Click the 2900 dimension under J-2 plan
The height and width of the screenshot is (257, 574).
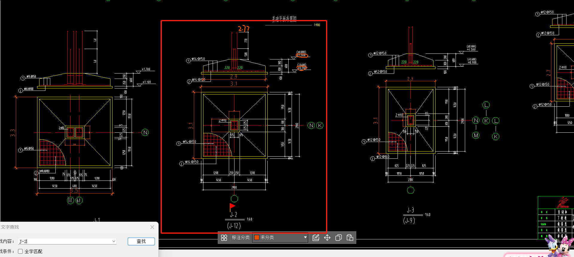tap(234, 188)
